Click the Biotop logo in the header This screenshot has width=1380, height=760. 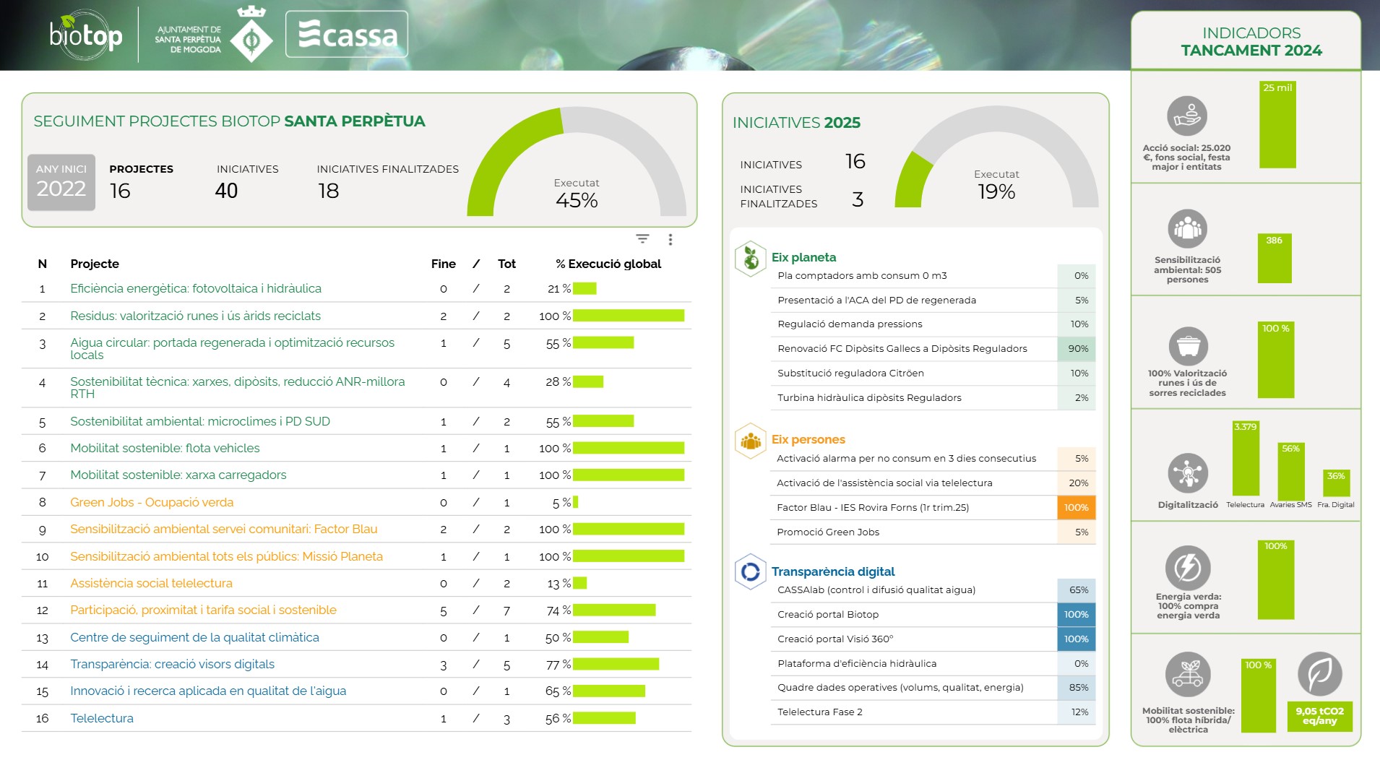pos(86,35)
